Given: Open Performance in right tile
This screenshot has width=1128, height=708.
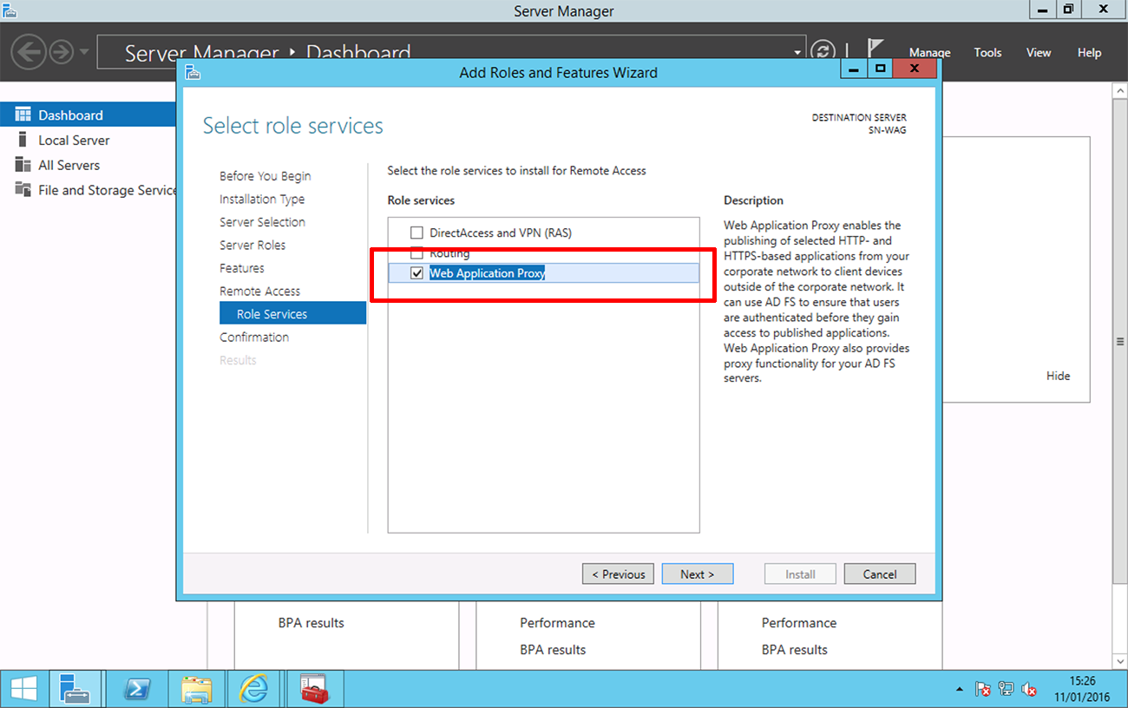Looking at the screenshot, I should [799, 623].
